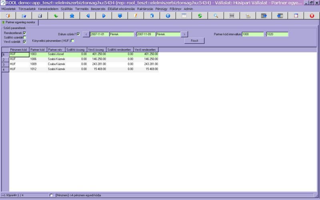320x200 pixels.
Task: Click the blue info circle icon
Action: [x=168, y=16]
